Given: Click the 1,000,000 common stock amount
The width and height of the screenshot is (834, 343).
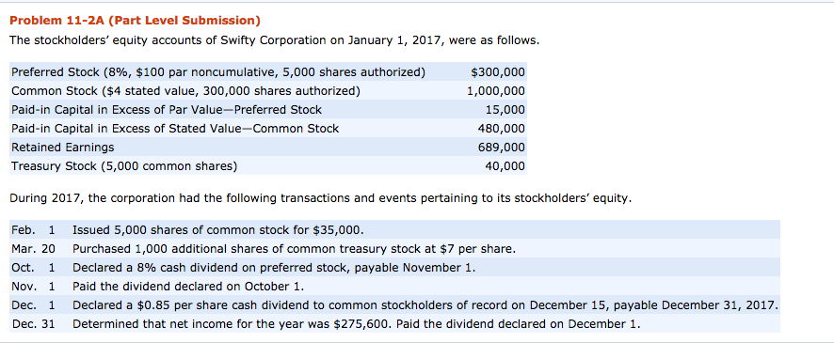Looking at the screenshot, I should tap(496, 91).
